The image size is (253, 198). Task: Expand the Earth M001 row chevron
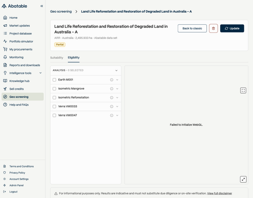(x=117, y=80)
